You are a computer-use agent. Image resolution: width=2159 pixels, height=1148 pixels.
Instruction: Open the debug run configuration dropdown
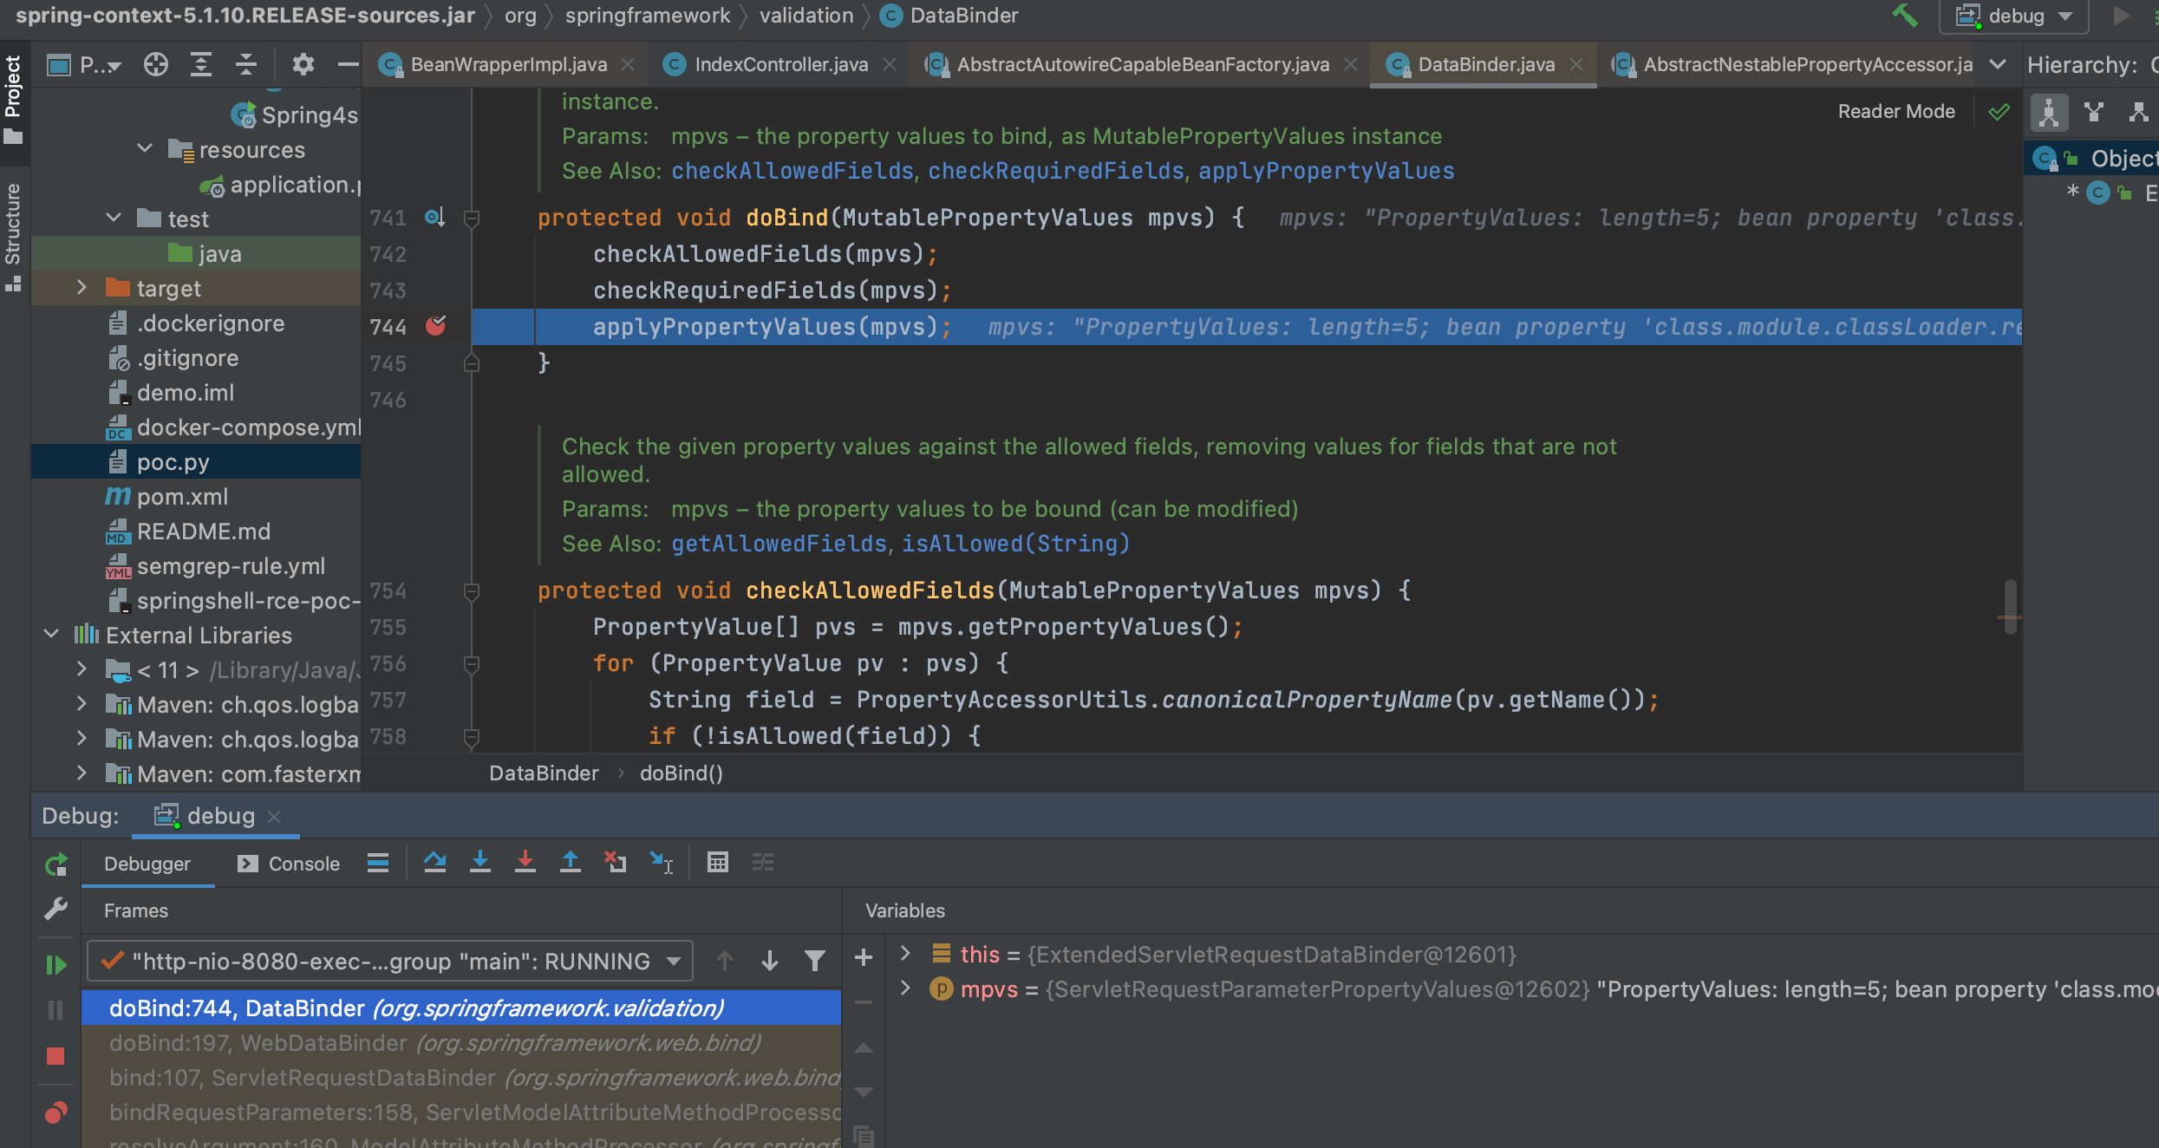coord(2012,16)
